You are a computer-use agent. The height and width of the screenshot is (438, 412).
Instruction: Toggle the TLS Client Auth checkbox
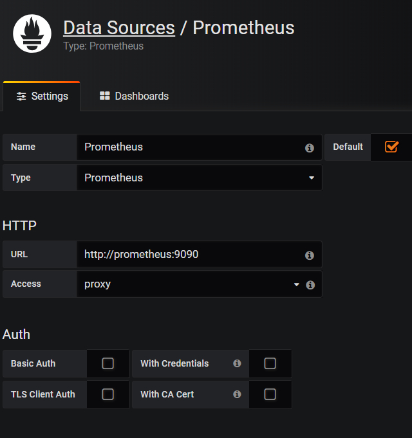click(108, 394)
